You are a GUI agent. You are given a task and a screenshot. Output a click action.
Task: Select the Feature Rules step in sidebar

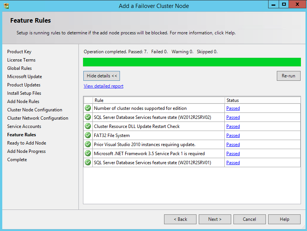click(21, 135)
